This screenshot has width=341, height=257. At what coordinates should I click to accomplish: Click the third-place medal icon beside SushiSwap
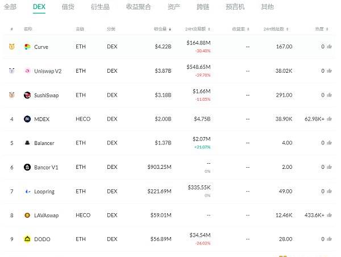click(x=12, y=95)
